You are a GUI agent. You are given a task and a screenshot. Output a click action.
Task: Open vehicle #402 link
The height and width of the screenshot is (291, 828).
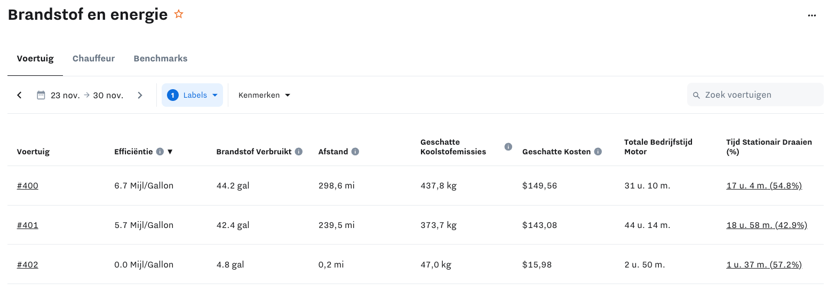click(x=28, y=265)
